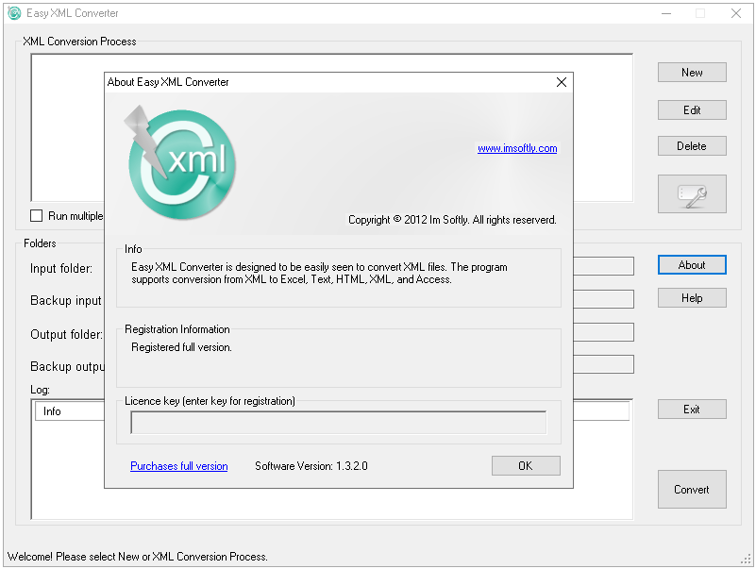Screen dimensions: 756x569
Task: Close the About Easy XML Converter dialog
Action: click(x=562, y=82)
